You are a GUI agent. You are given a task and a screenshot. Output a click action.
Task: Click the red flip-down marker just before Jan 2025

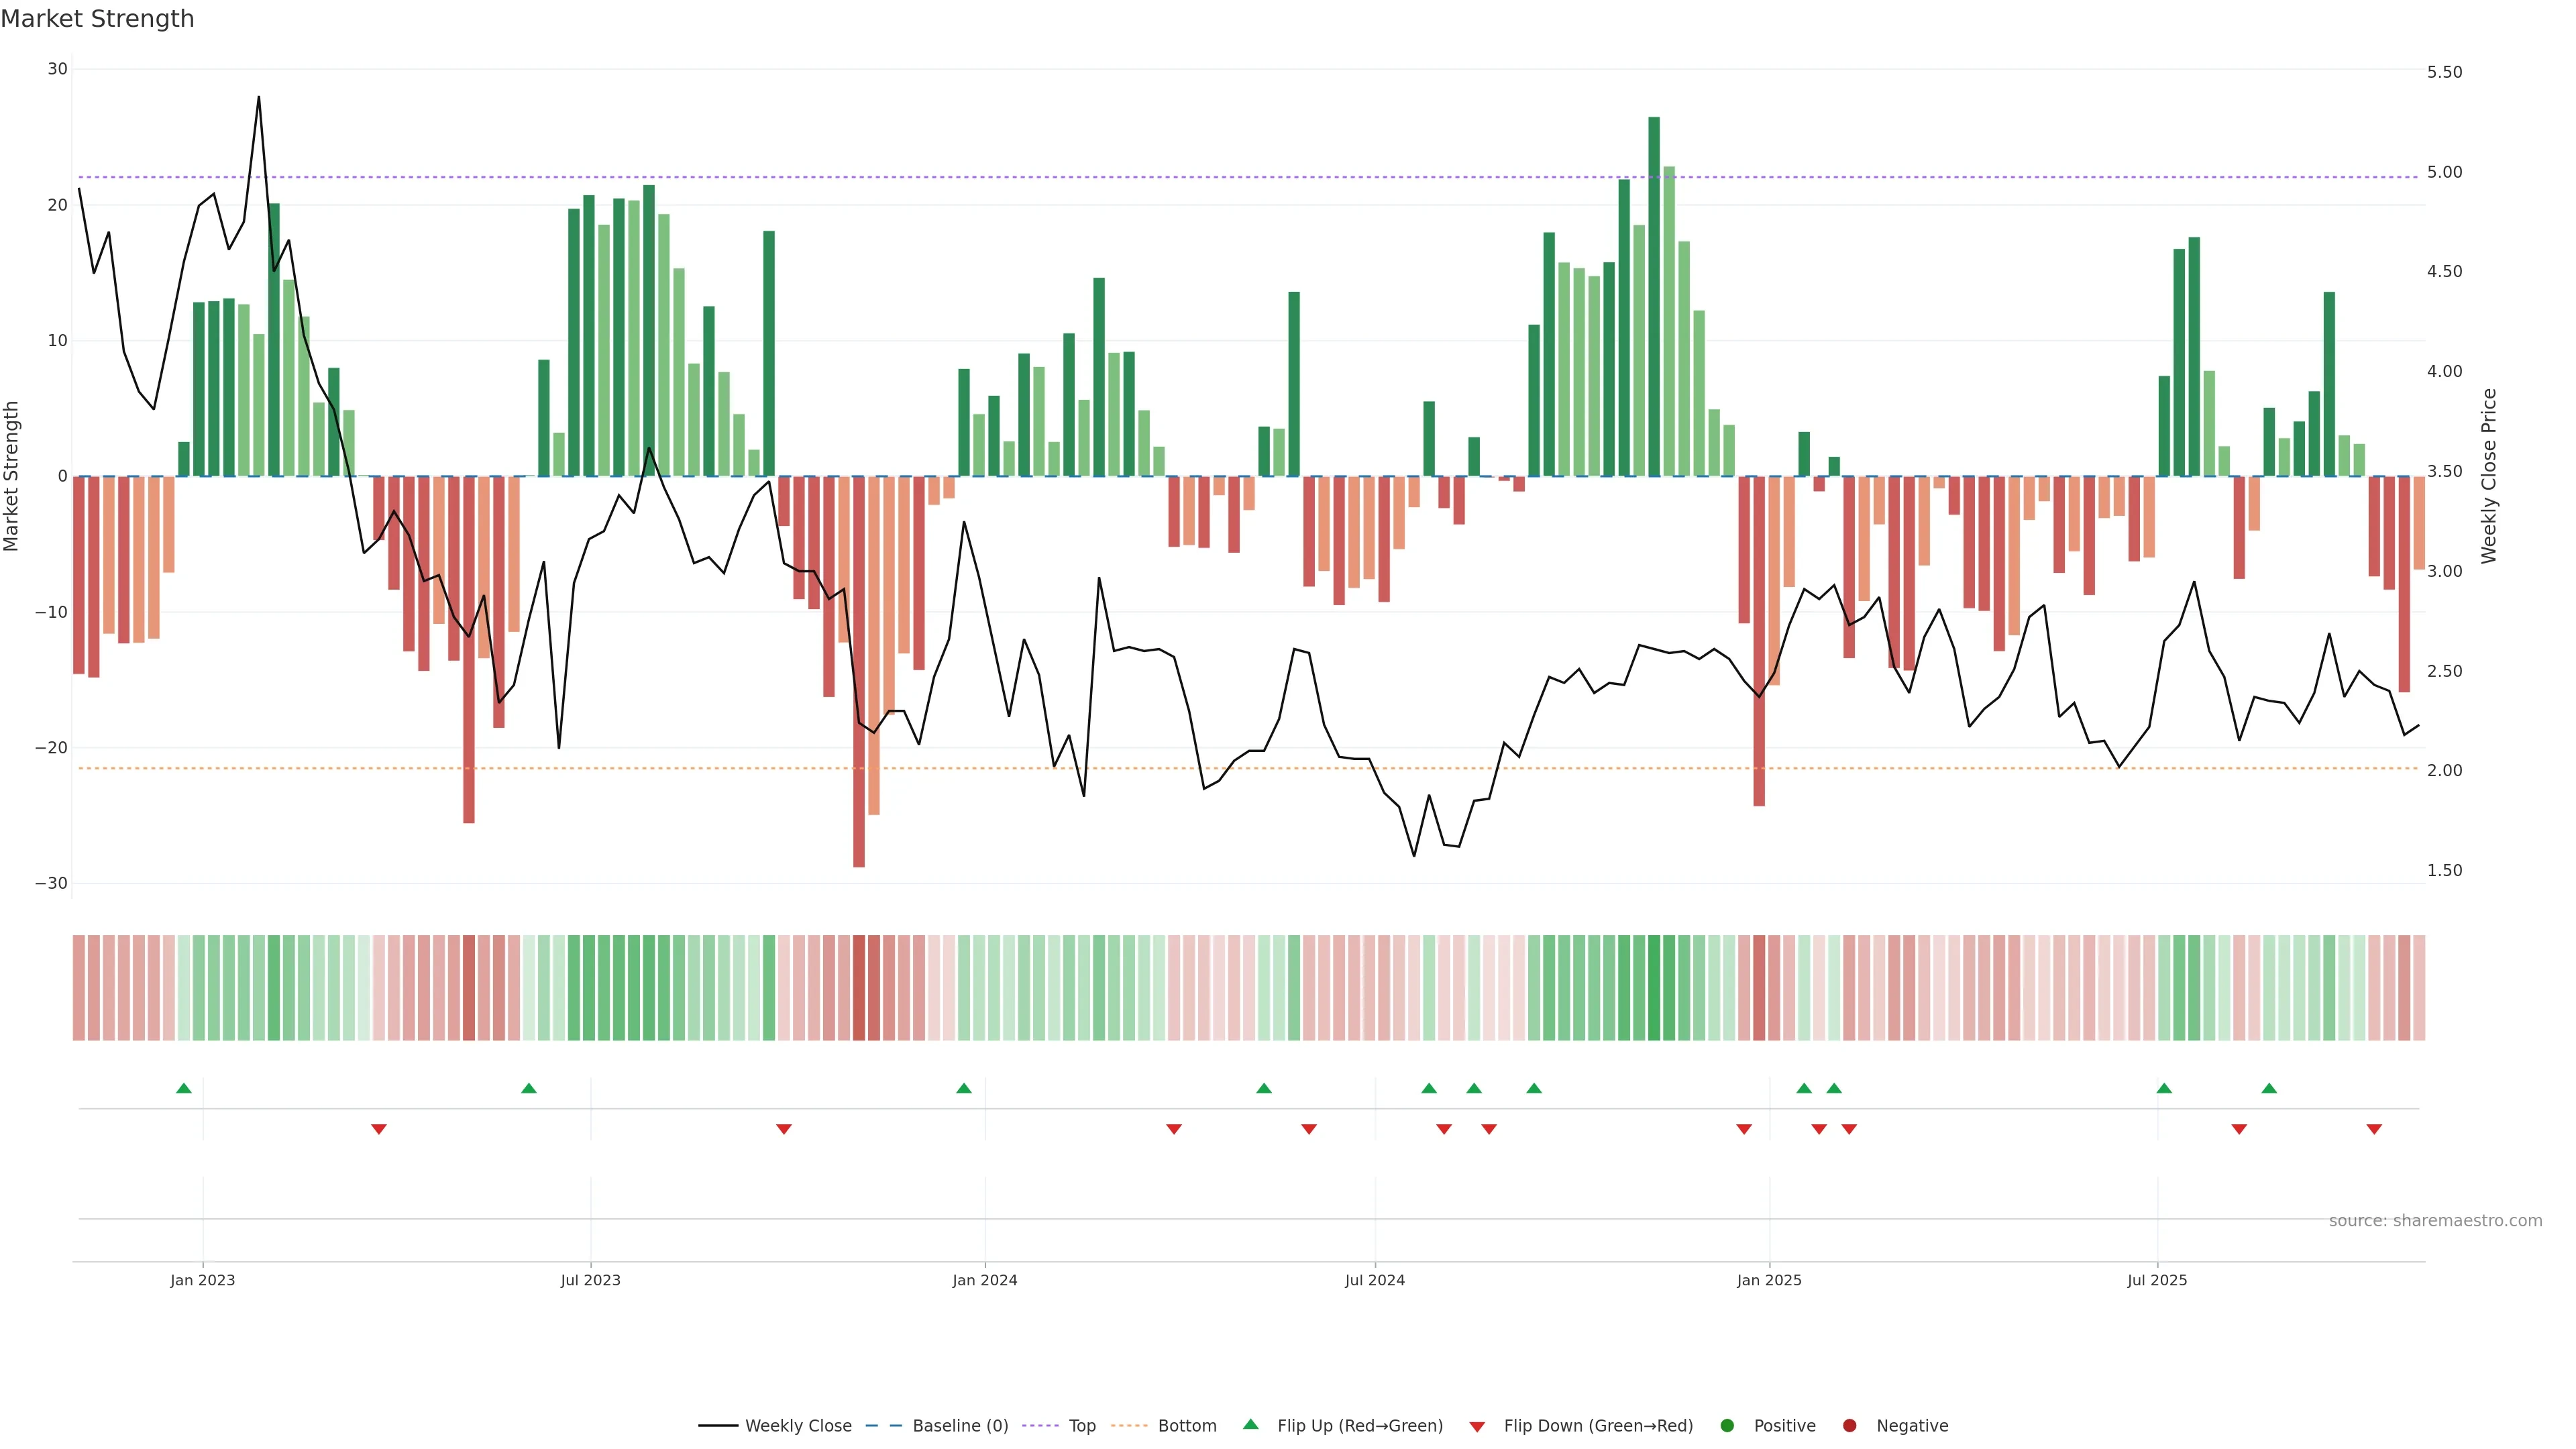pos(1744,1129)
